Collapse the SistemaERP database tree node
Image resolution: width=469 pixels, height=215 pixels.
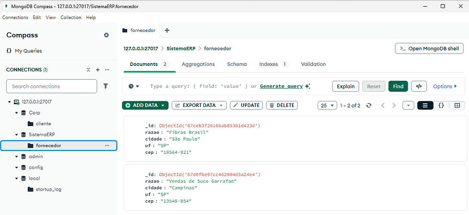(x=16, y=135)
